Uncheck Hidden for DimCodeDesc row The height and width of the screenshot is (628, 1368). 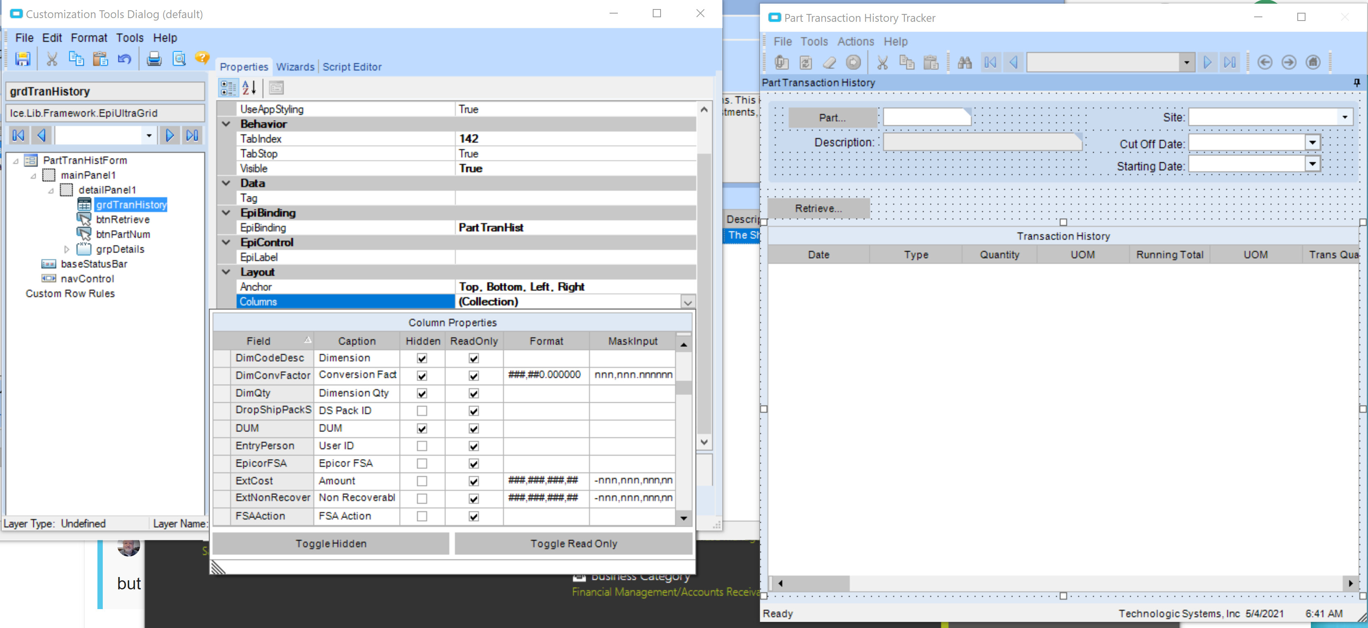pos(422,358)
